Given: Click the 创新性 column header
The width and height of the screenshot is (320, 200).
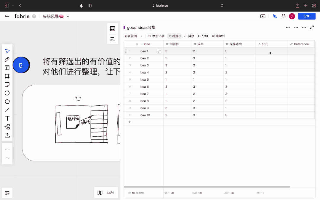Looking at the screenshot, I should coord(177,44).
